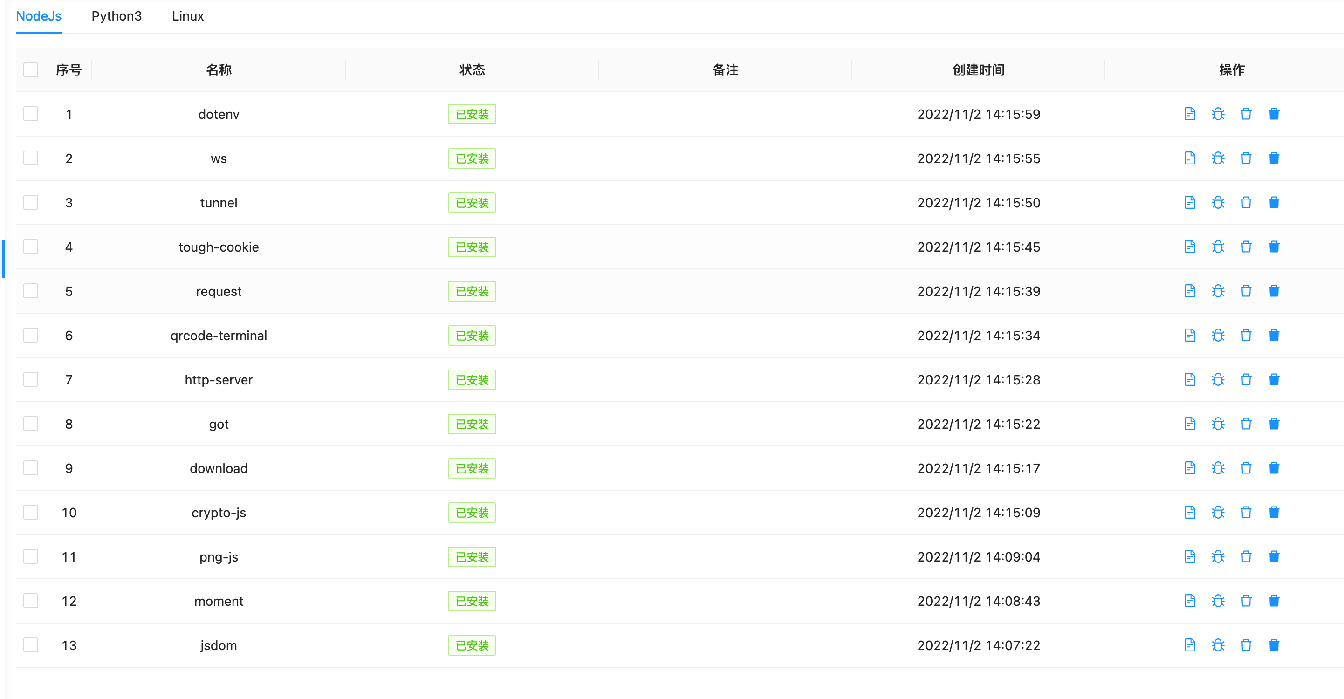The width and height of the screenshot is (1344, 699).
Task: Click the bug icon in the jsdom row
Action: click(x=1218, y=646)
